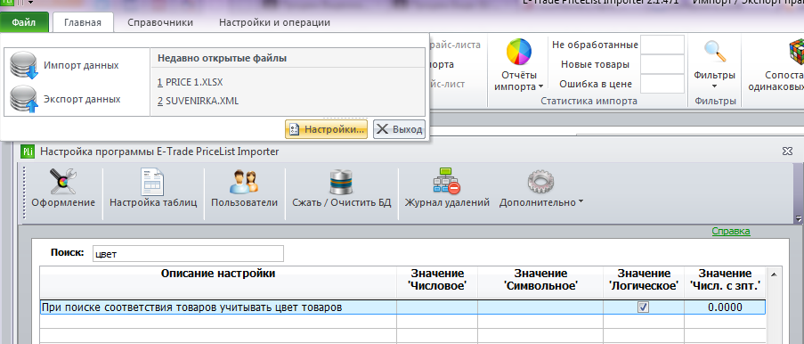804x344 pixels.
Task: Expand the Дополнительно dropdown arrow
Action: point(581,202)
